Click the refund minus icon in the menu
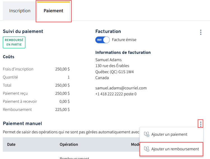Image resolution: width=210 pixels, height=159 pixels. (146, 149)
